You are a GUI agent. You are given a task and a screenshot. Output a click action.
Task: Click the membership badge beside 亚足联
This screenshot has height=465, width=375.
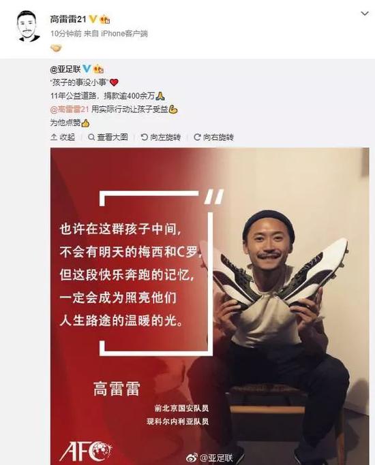[x=98, y=69]
